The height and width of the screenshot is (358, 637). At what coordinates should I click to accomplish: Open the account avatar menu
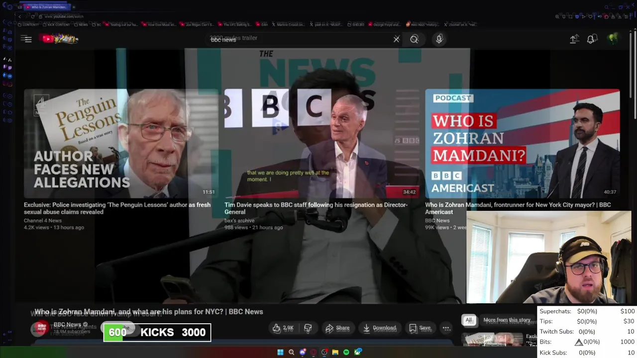pyautogui.click(x=613, y=39)
